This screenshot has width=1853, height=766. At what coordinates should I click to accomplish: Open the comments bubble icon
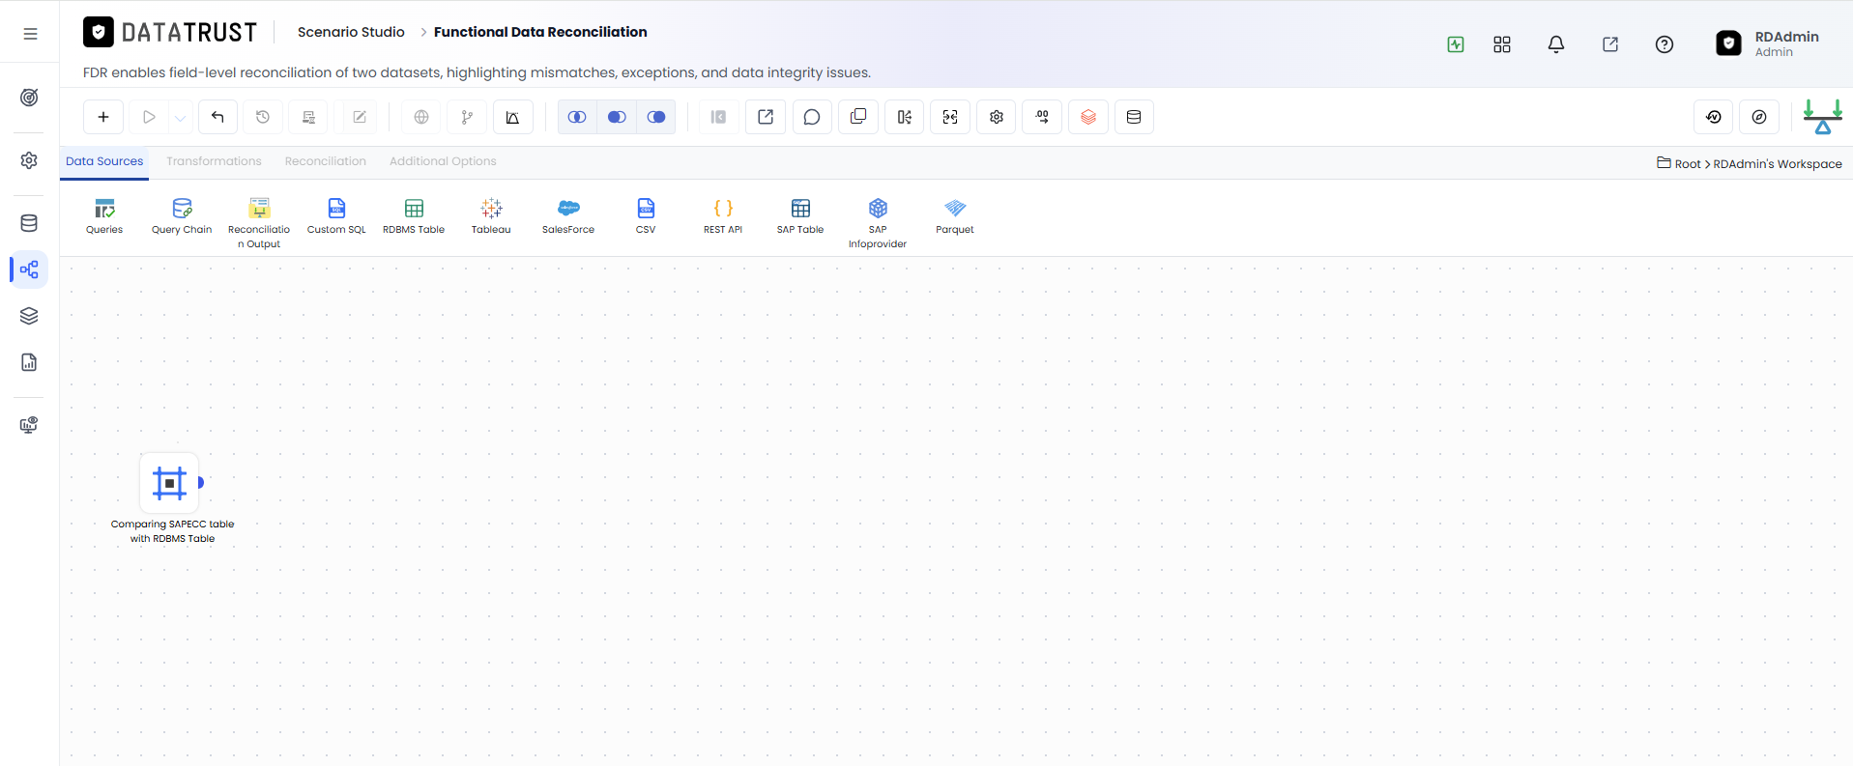click(x=812, y=117)
